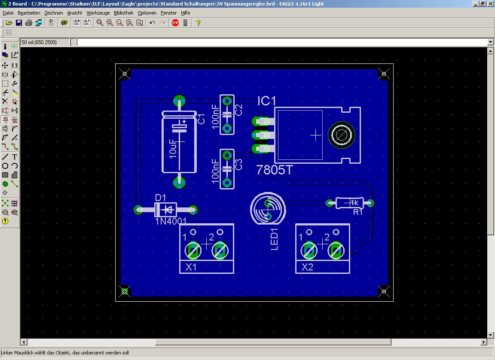The image size is (495, 360).
Task: Open the CAM processor icon
Action: [x=39, y=23]
